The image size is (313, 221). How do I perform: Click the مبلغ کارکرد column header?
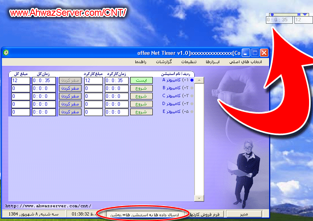click(93, 74)
